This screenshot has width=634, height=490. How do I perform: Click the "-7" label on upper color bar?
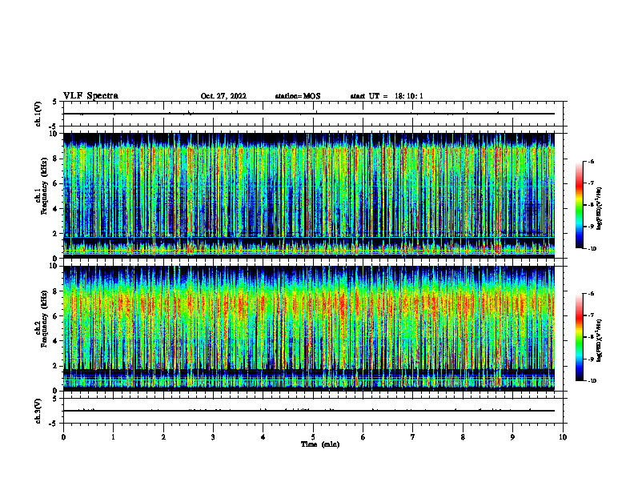(591, 183)
